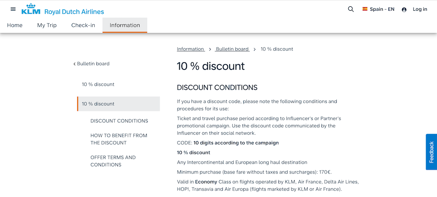Screen dimensions: 437x197
Task: Click the user profile icon
Action: (x=404, y=9)
